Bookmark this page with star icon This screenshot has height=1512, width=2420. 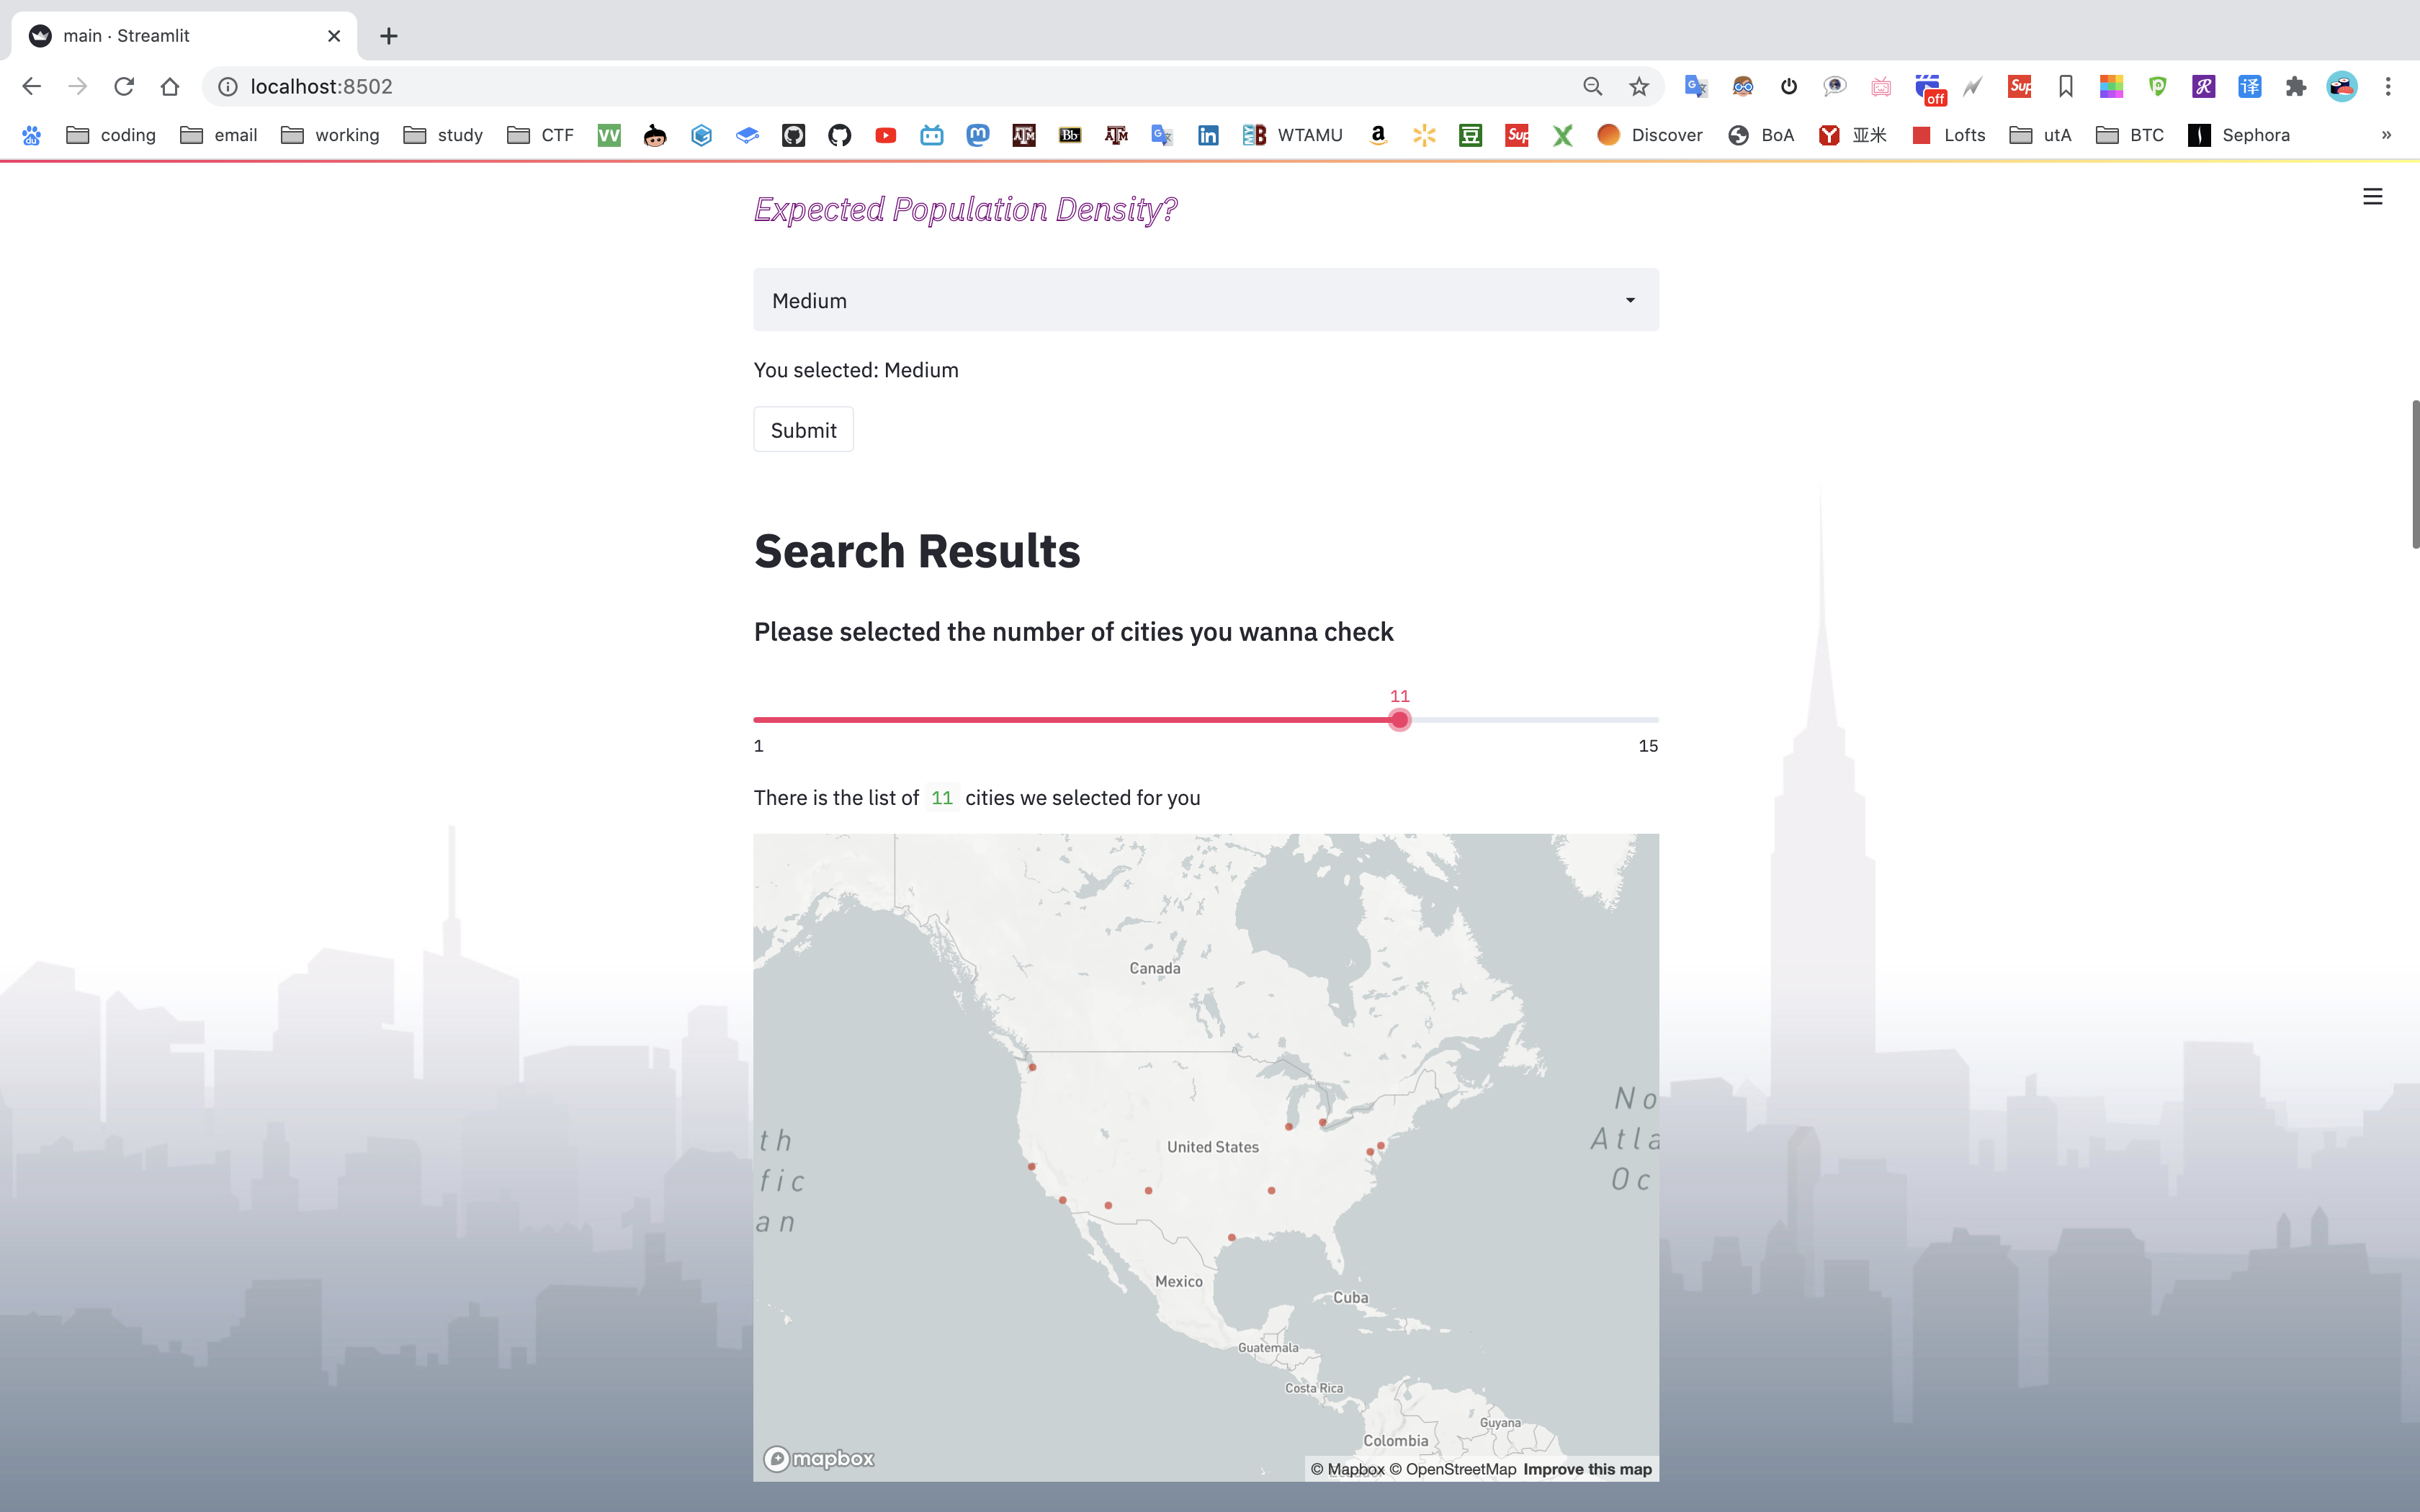pyautogui.click(x=1638, y=87)
